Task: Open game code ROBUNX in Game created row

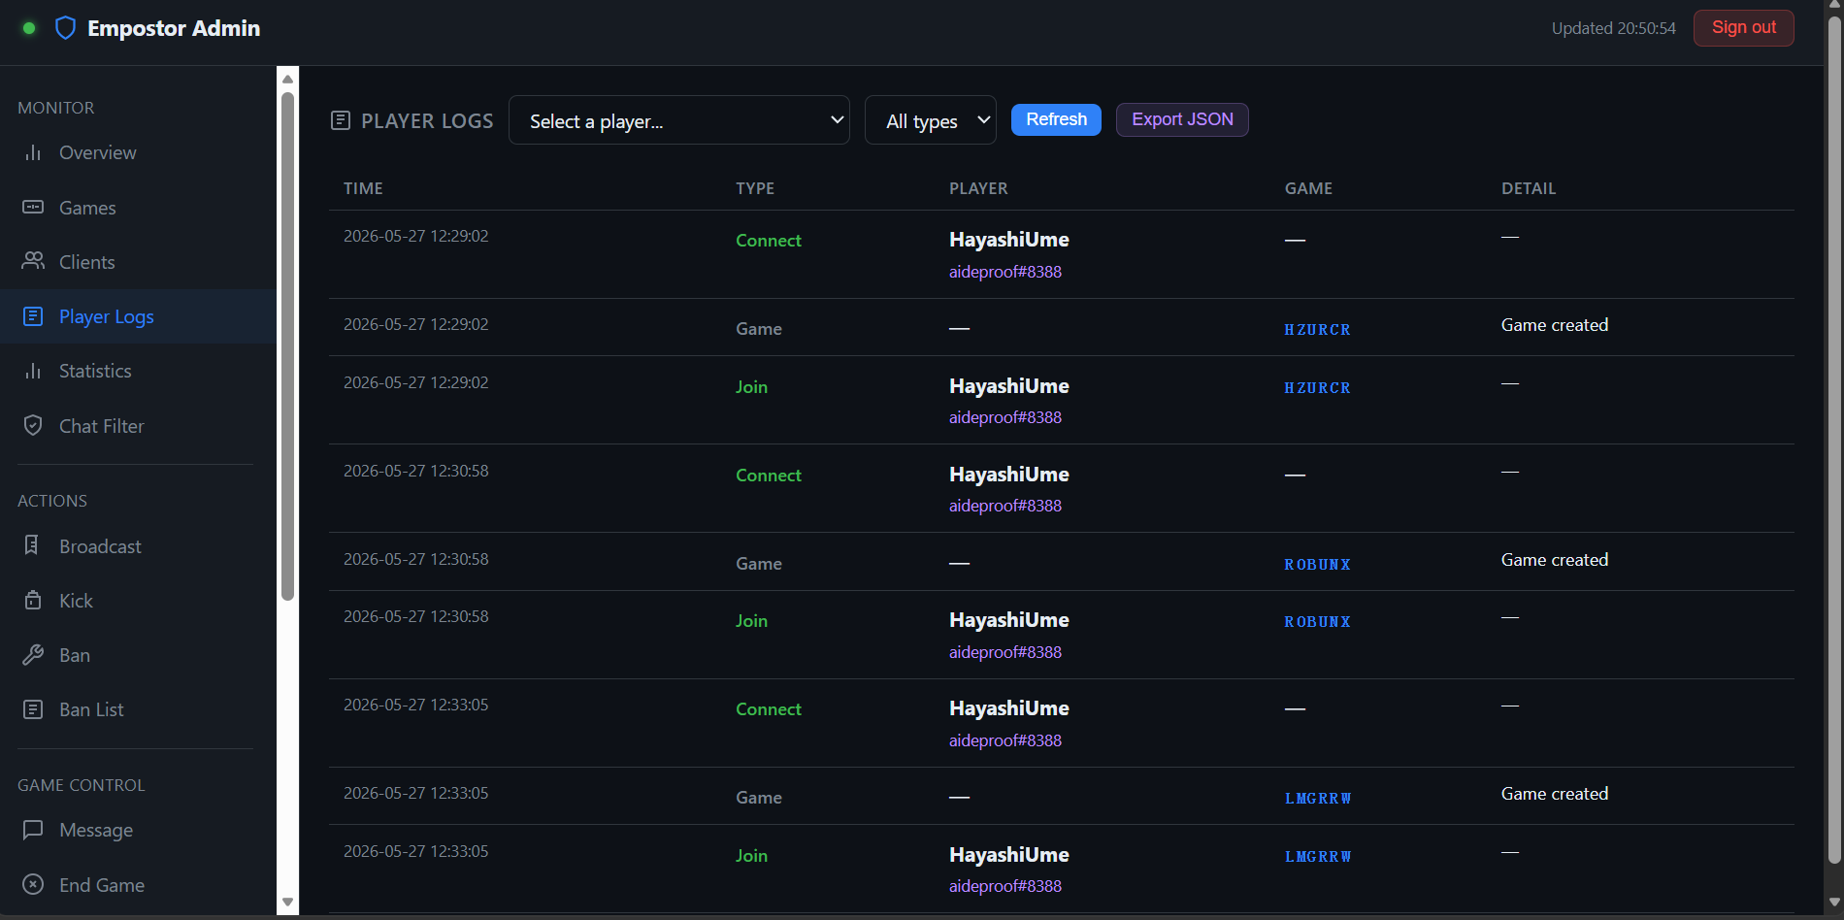Action: 1317,565
